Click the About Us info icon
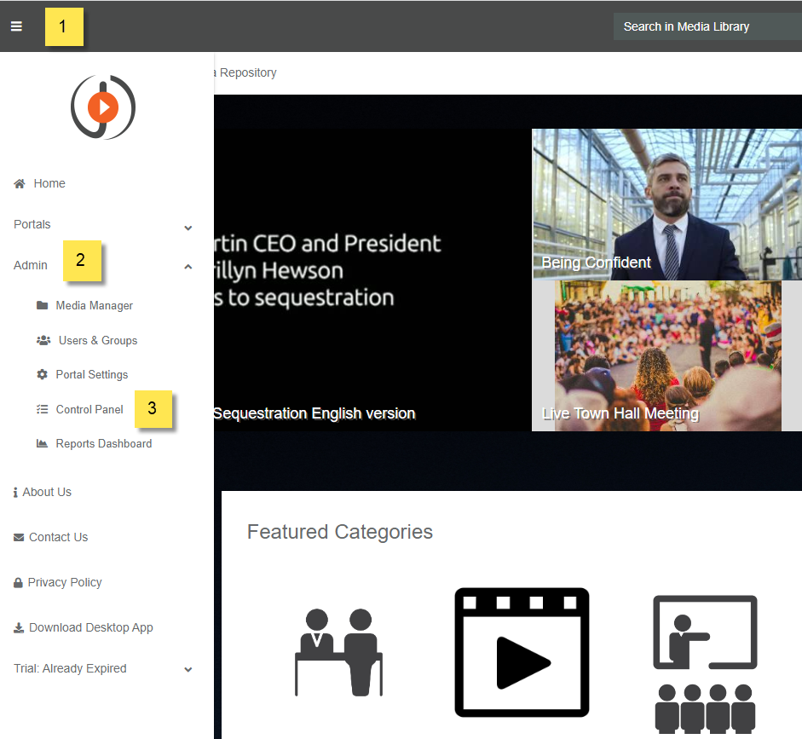The height and width of the screenshot is (739, 802). point(16,492)
